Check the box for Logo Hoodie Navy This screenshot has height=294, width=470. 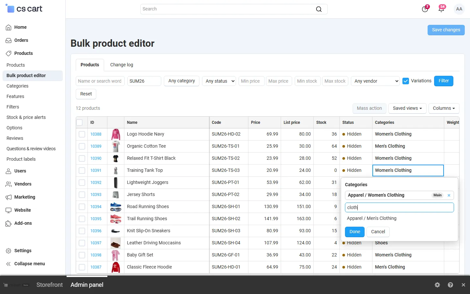point(82,134)
